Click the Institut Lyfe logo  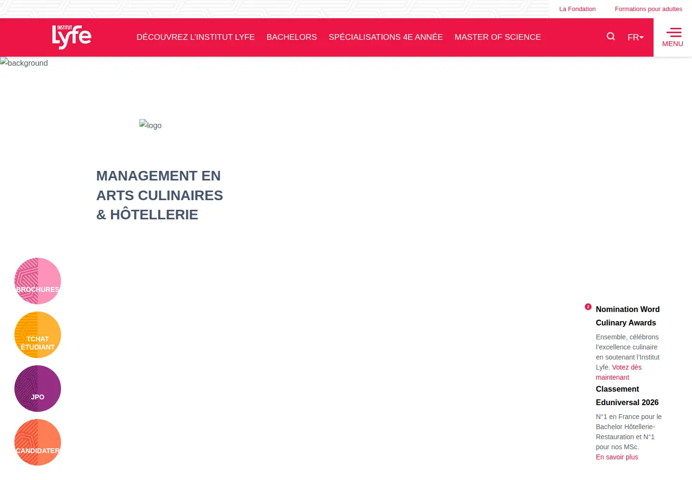pyautogui.click(x=72, y=37)
